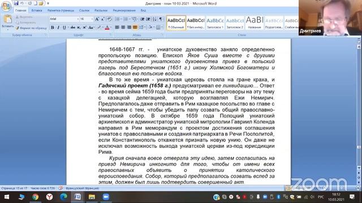Click Copy (Копировать) in clipboard group
The width and height of the screenshot is (362, 203).
click(x=25, y=23)
